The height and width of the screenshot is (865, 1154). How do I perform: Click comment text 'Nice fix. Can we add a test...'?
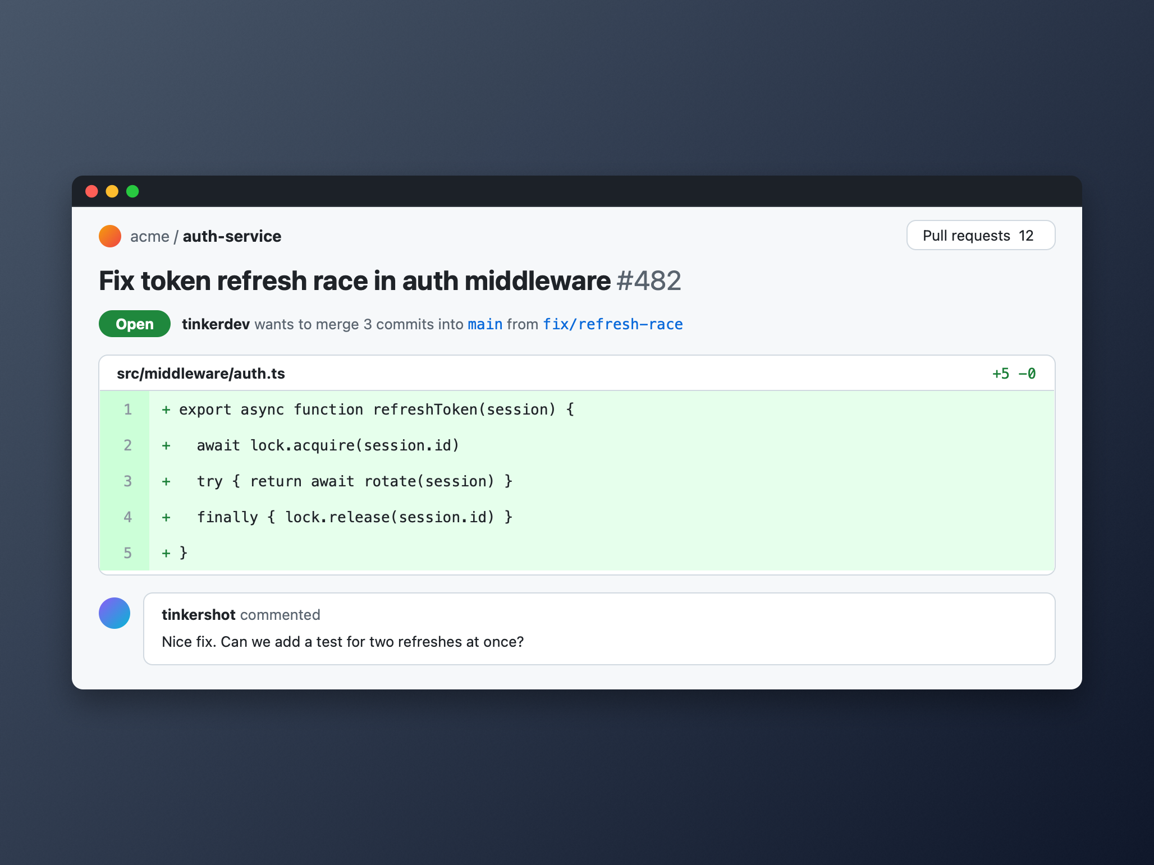[342, 642]
